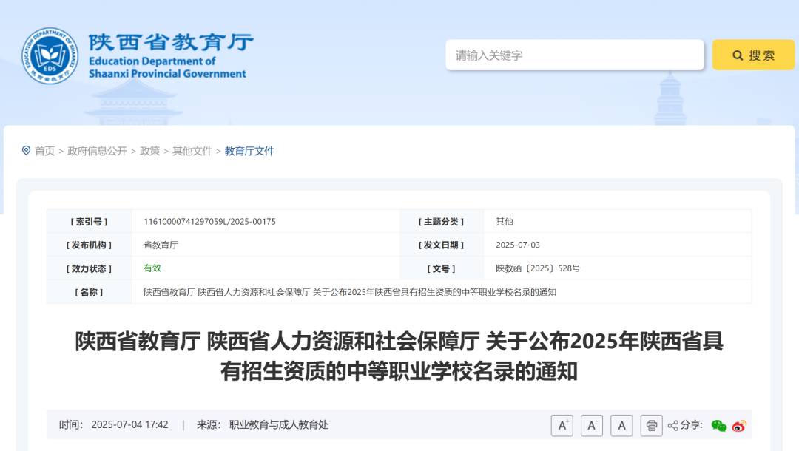The height and width of the screenshot is (451, 799).
Task: Increase font size with A+ icon
Action: (564, 425)
